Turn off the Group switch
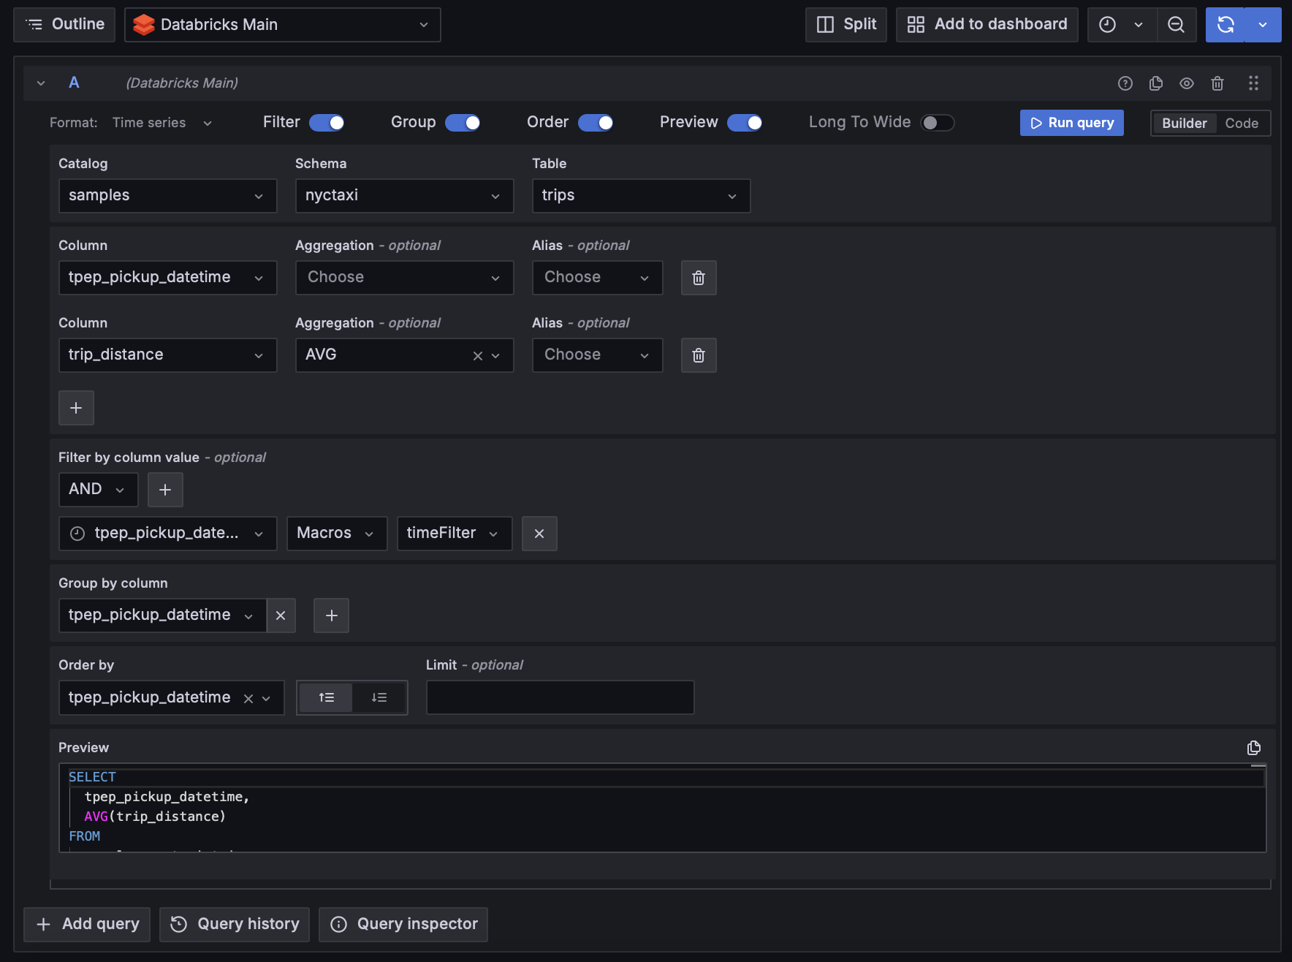 (x=463, y=123)
